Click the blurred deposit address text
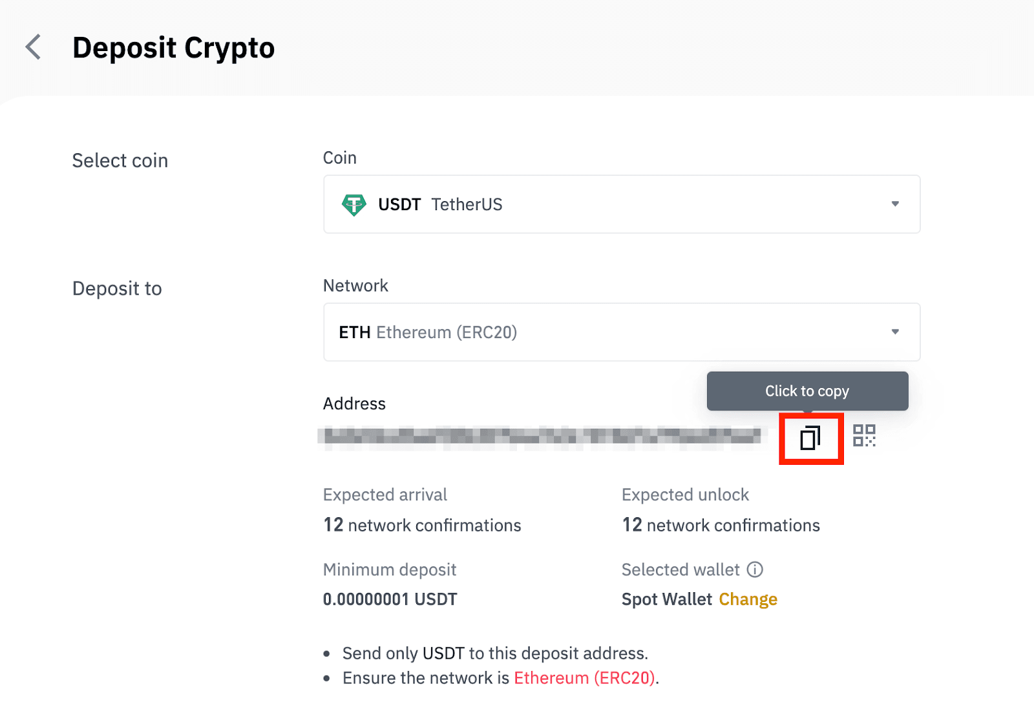 [542, 438]
